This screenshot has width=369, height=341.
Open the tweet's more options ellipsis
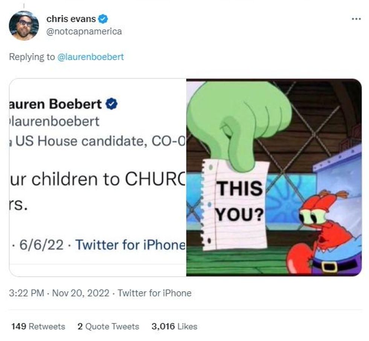[356, 18]
